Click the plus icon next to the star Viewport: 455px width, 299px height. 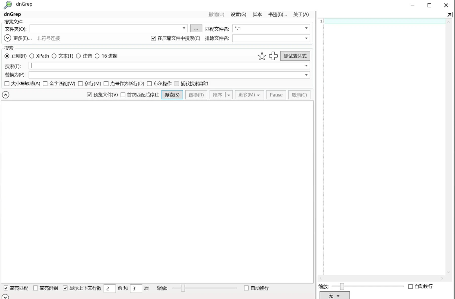point(273,56)
